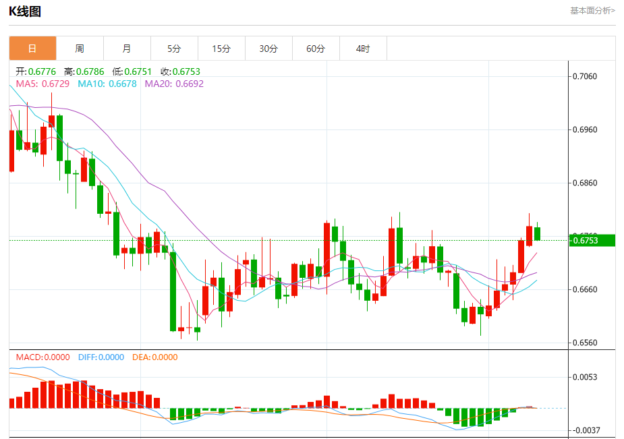This screenshot has width=624, height=439.
Task: Open the 15分 interval tab
Action: coord(221,49)
